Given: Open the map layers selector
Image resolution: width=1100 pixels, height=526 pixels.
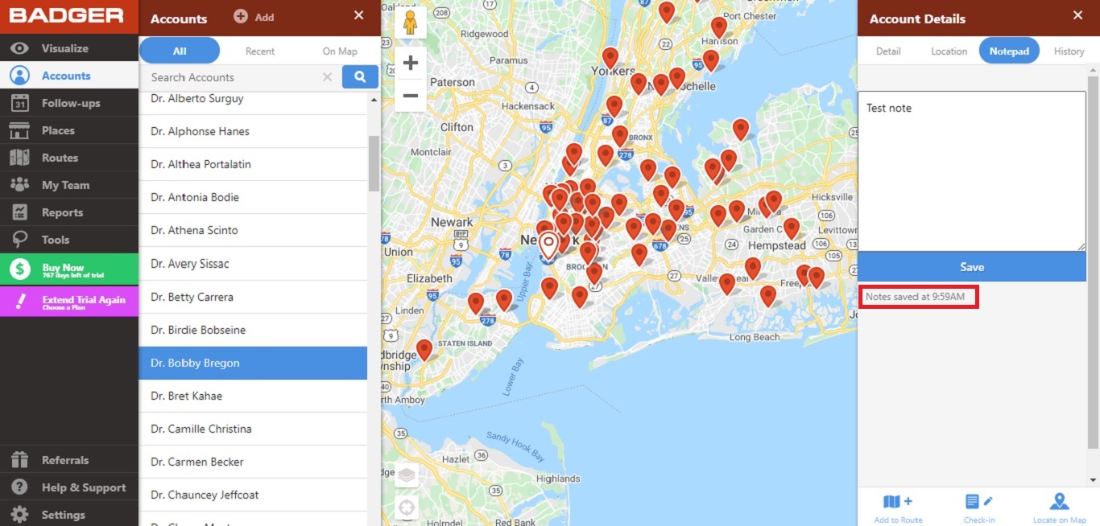Looking at the screenshot, I should point(406,475).
